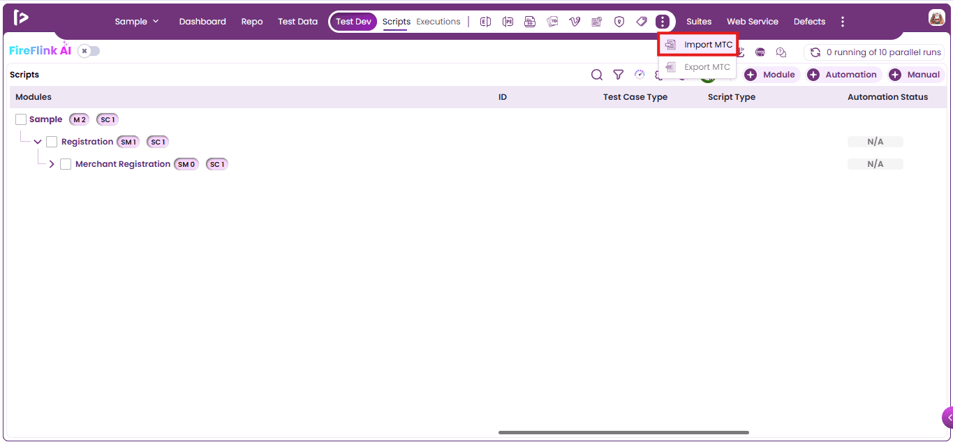This screenshot has height=442, width=953.
Task: Add an Automation script
Action: click(x=843, y=75)
